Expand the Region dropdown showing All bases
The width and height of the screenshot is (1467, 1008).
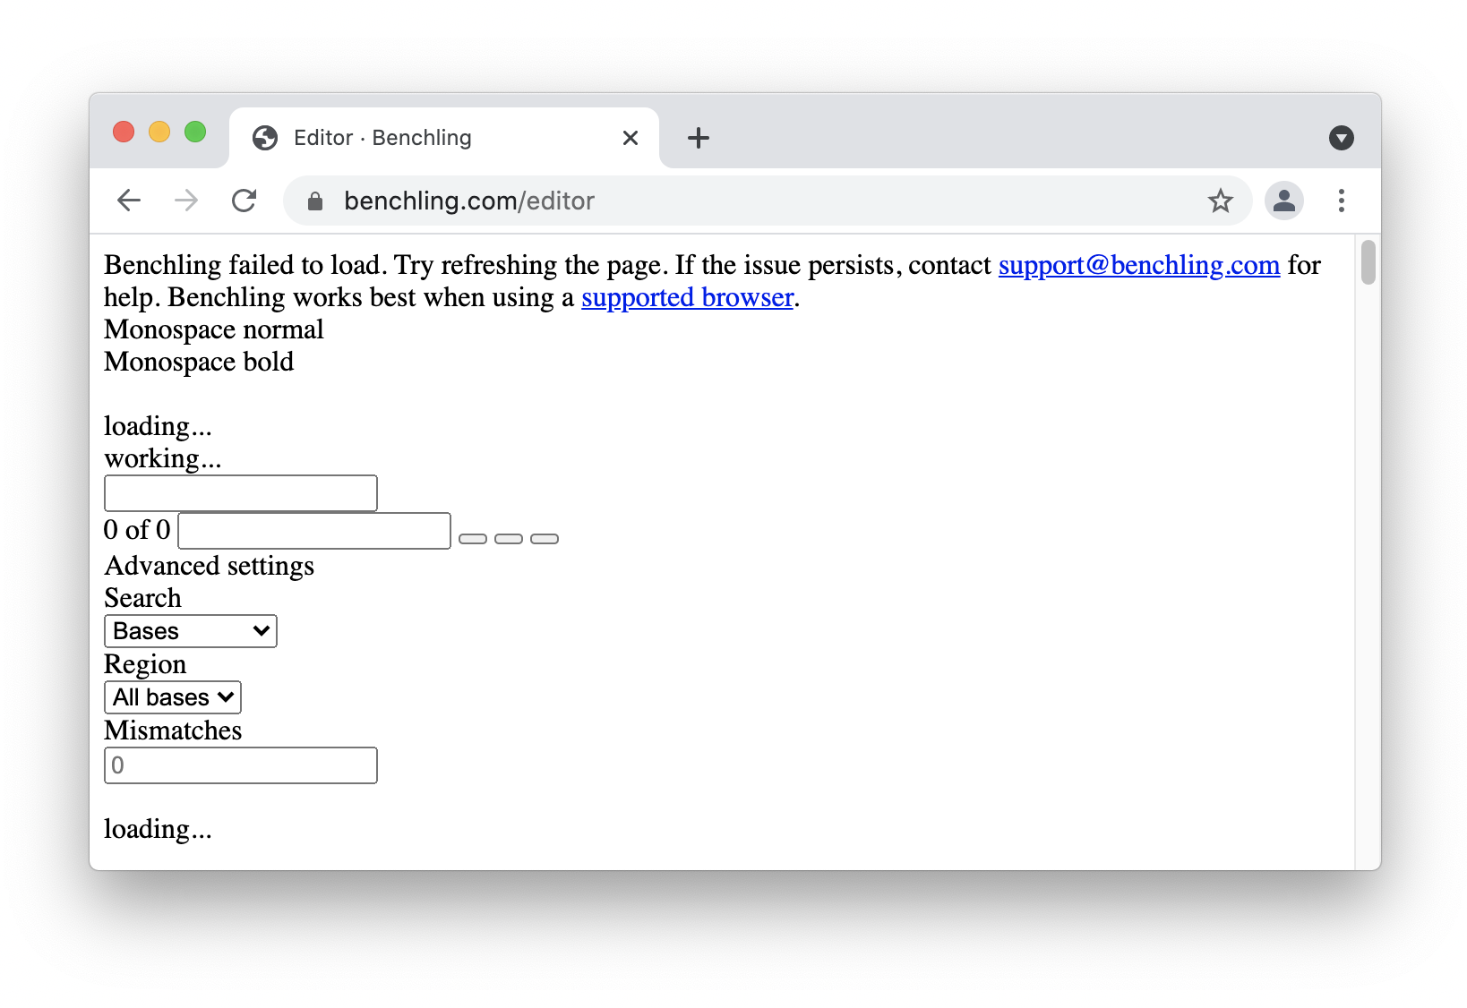click(173, 697)
